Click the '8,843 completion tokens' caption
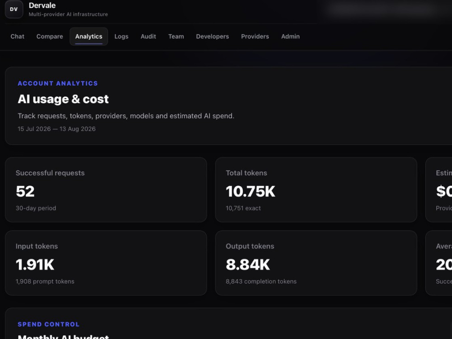This screenshot has width=452, height=339. coord(261,281)
